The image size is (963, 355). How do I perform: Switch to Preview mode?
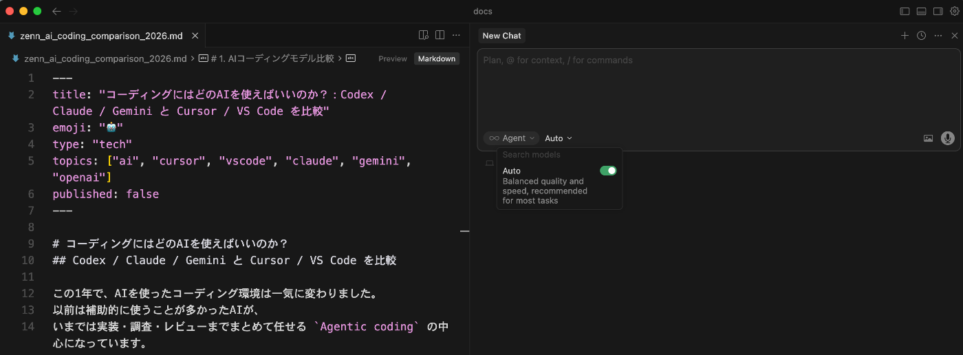393,58
